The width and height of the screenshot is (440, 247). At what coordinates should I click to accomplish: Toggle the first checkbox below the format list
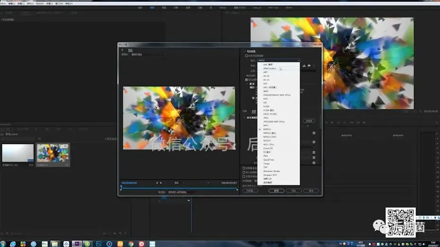tap(244, 168)
